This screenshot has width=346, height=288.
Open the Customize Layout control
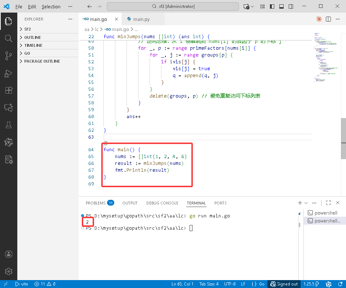[x=262, y=6]
